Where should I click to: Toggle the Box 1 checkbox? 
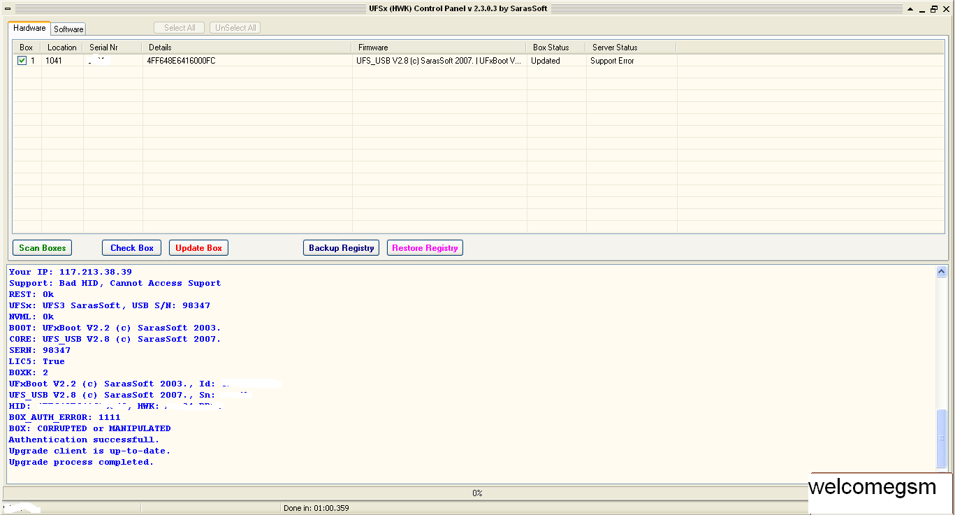click(22, 61)
